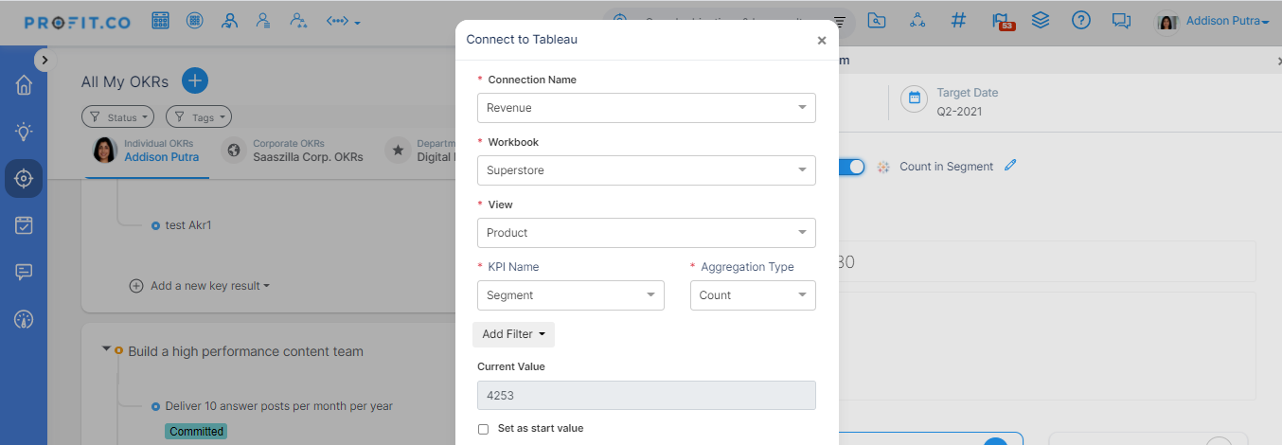The image size is (1282, 445).
Task: Check the Set as start value checkbox
Action: pyautogui.click(x=483, y=429)
